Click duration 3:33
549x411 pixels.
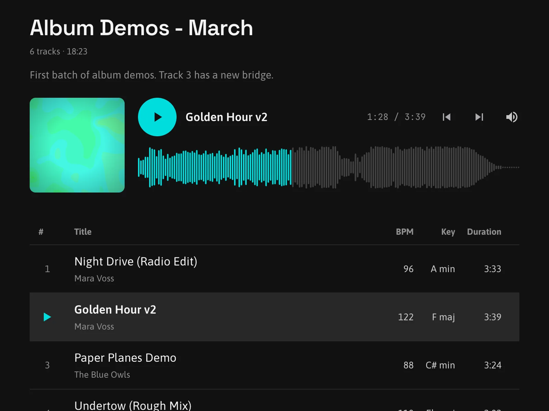492,269
